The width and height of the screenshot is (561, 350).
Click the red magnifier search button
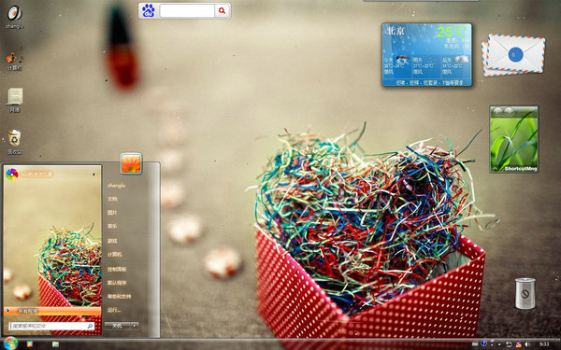pyautogui.click(x=222, y=10)
